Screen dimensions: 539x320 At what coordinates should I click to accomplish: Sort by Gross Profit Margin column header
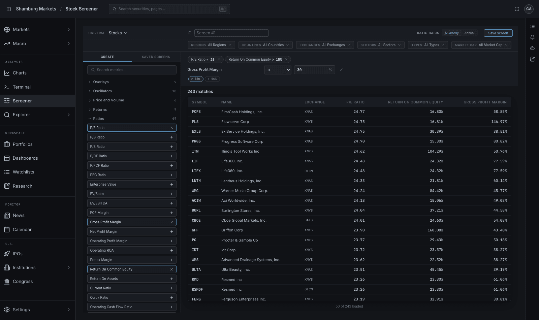[485, 102]
